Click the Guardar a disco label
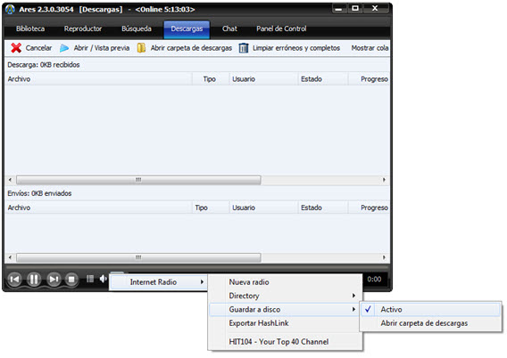Image resolution: width=507 pixels, height=358 pixels. pyautogui.click(x=254, y=309)
